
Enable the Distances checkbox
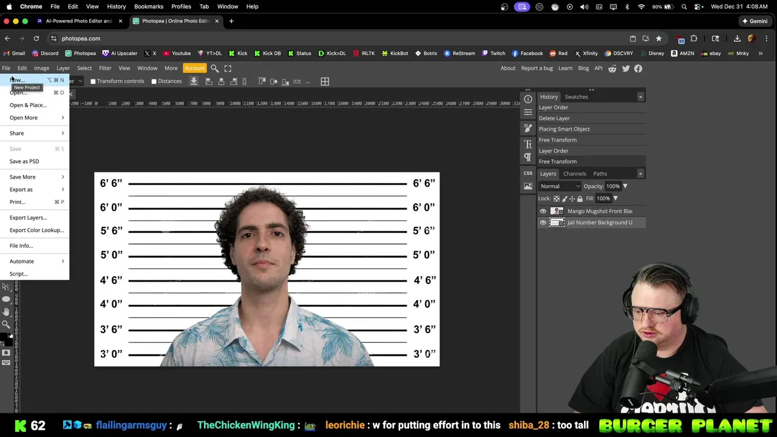click(154, 81)
